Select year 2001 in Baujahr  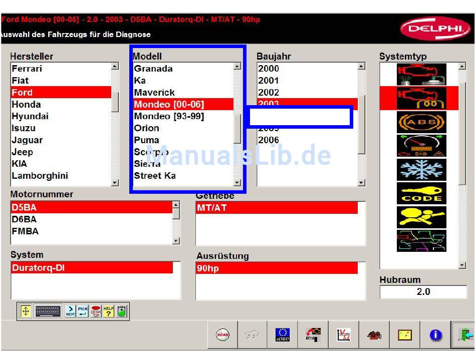307,81
